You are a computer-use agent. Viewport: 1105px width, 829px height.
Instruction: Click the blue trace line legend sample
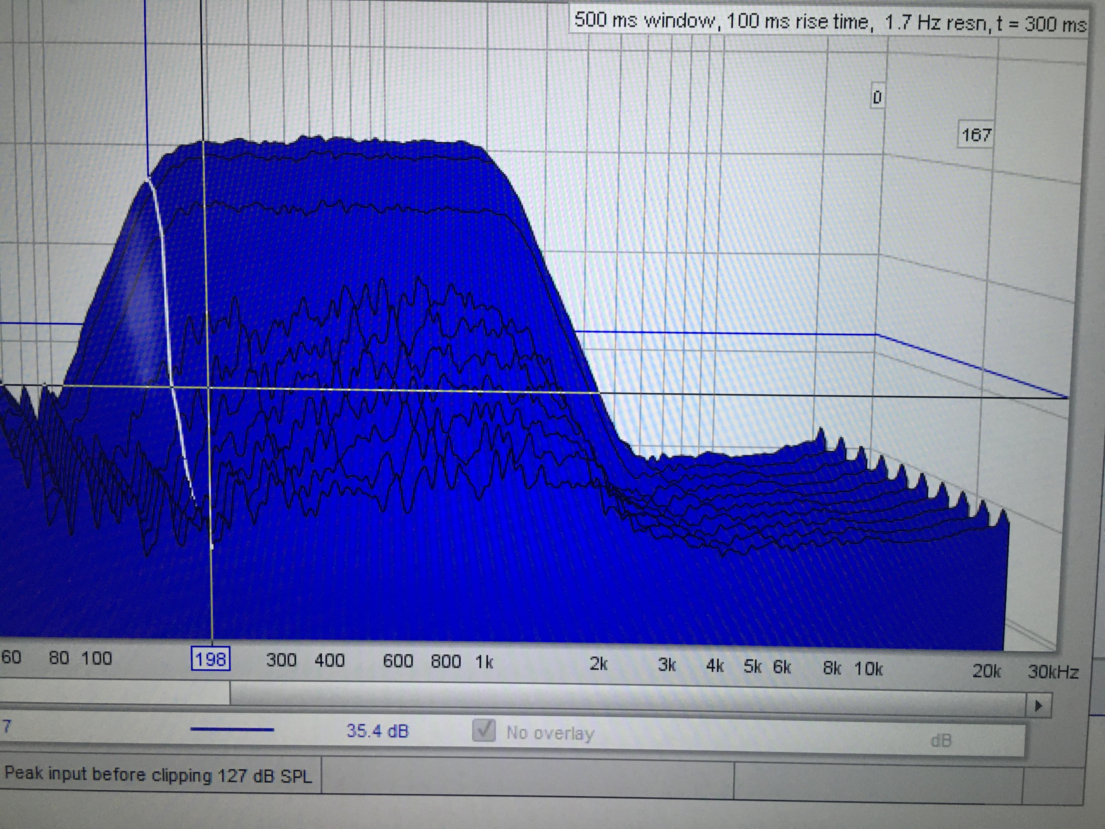(232, 729)
